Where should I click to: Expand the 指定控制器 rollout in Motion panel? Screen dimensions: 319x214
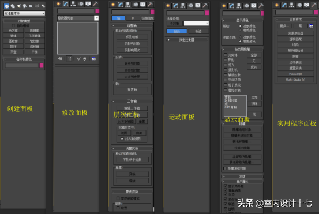point(187,40)
